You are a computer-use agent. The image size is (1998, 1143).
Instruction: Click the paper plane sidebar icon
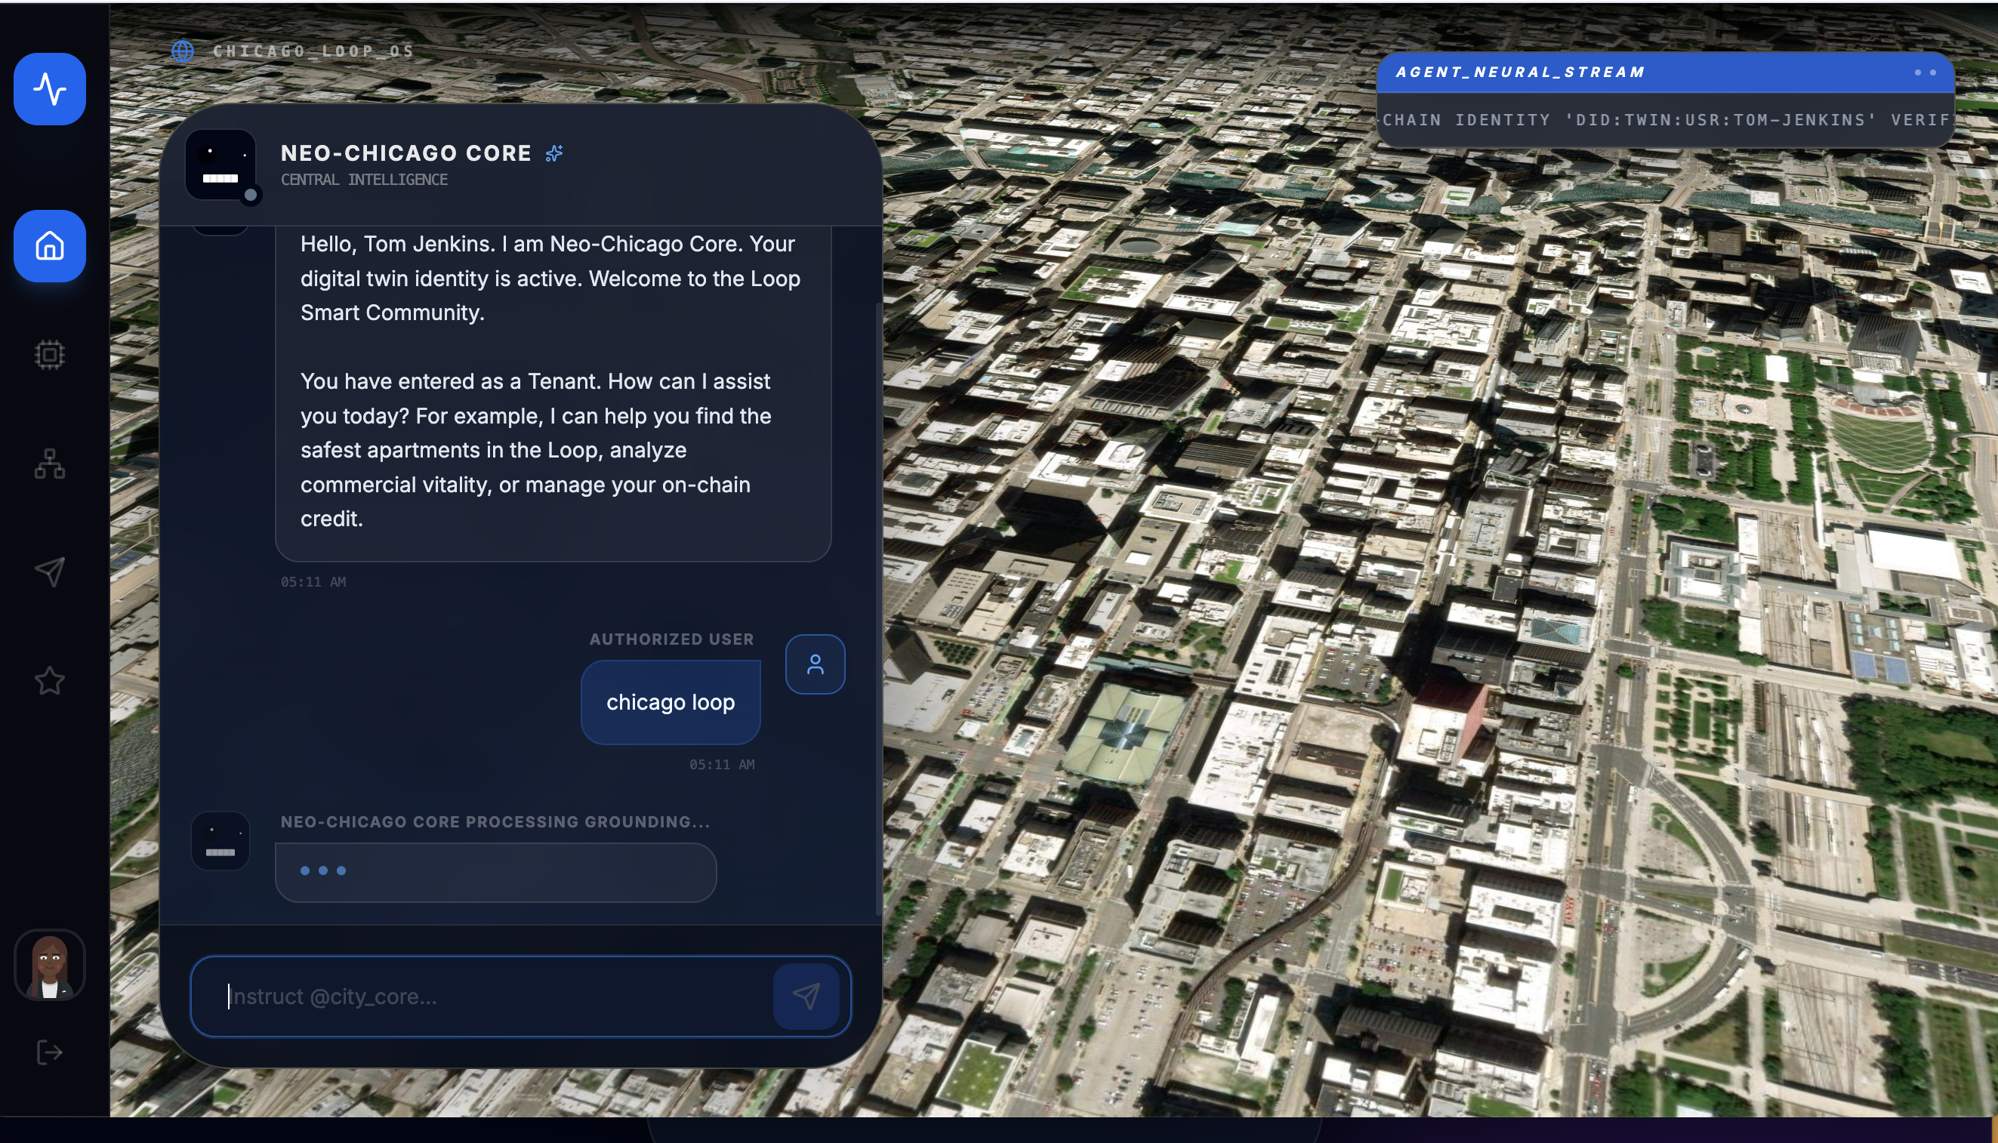(x=50, y=571)
